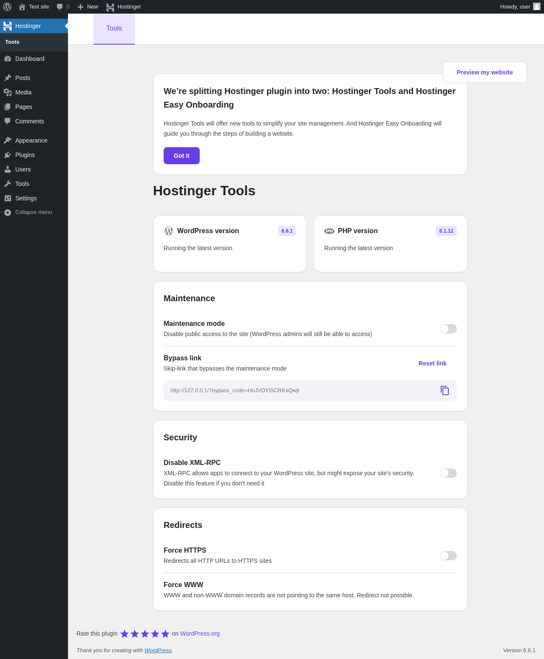Expand the Howdy, user account menu
544x659 pixels.
pyautogui.click(x=520, y=7)
